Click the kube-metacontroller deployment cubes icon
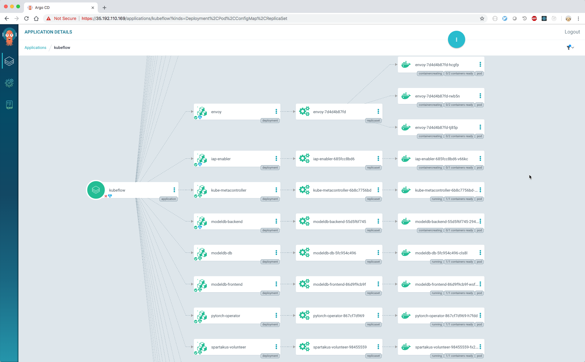 coord(202,190)
